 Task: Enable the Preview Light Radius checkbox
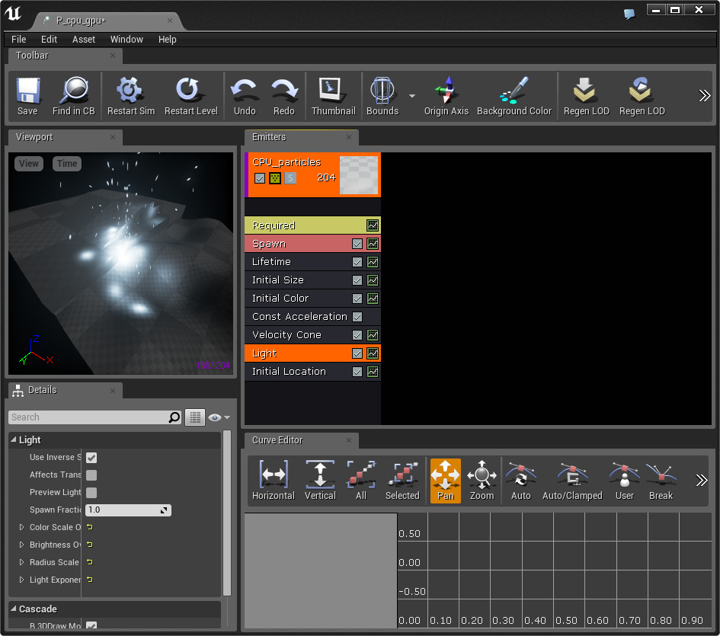pos(91,493)
